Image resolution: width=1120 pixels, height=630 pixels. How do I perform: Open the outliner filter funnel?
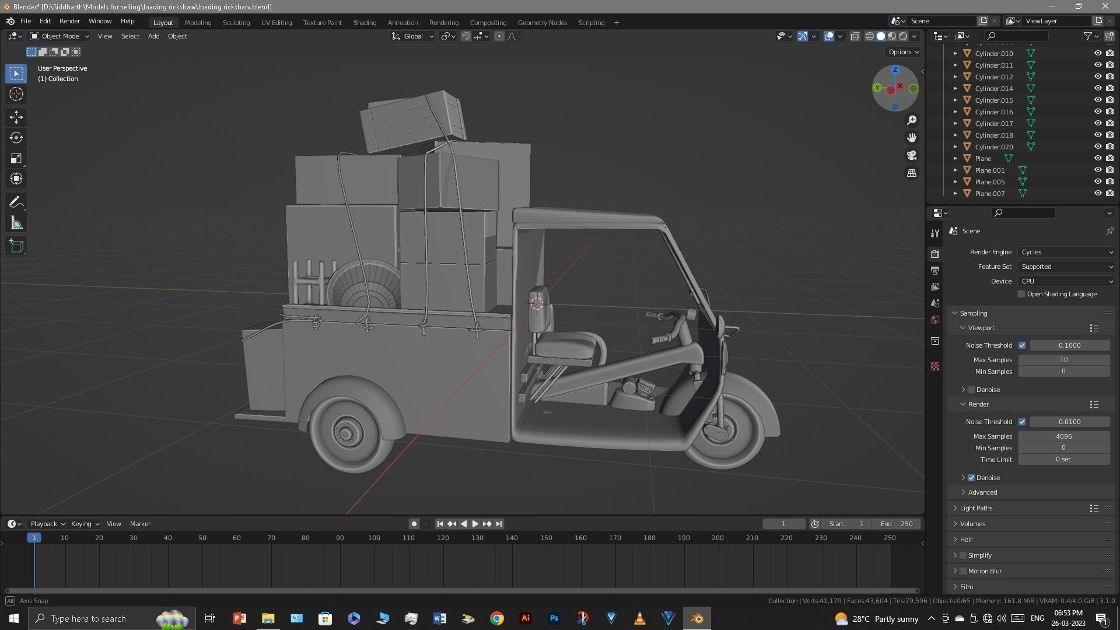(x=1088, y=36)
